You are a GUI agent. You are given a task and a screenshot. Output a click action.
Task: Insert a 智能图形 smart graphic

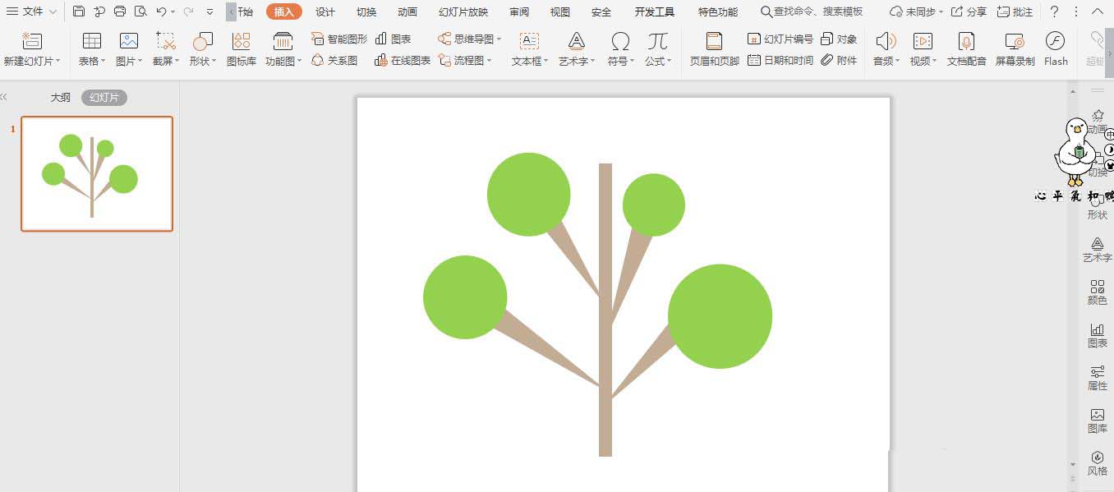point(339,39)
